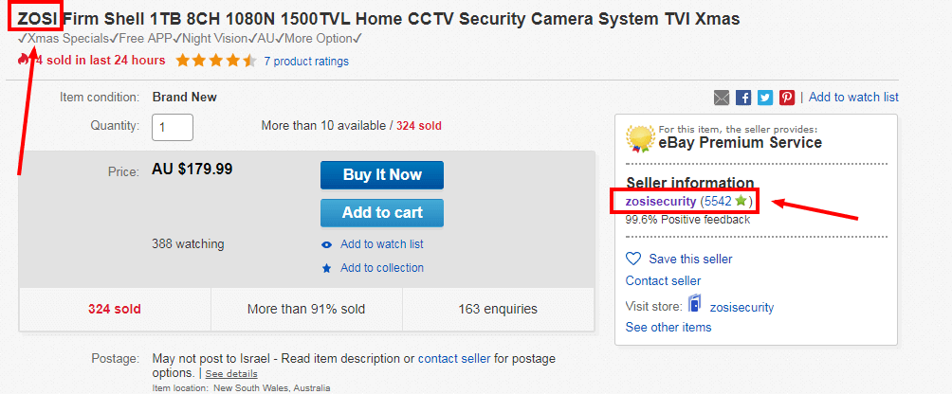Click the green feedback star next to 5542
This screenshot has width=952, height=394.
click(x=741, y=200)
